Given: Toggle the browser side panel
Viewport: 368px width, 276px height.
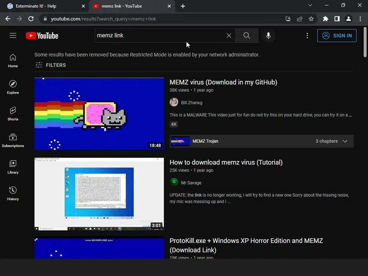Looking at the screenshot, I should (337, 19).
